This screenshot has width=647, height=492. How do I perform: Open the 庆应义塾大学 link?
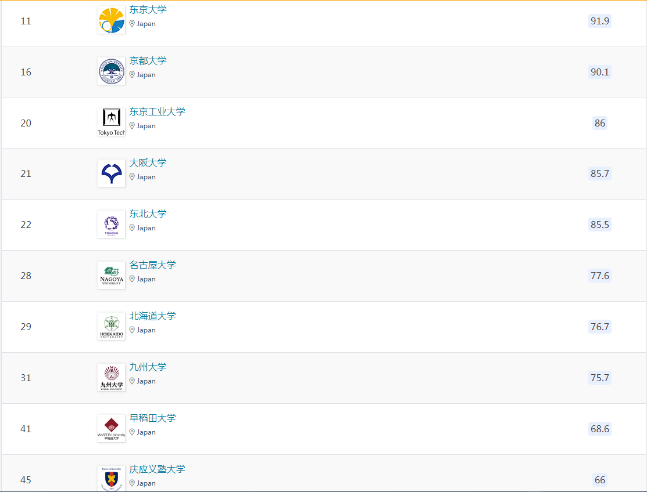157,469
